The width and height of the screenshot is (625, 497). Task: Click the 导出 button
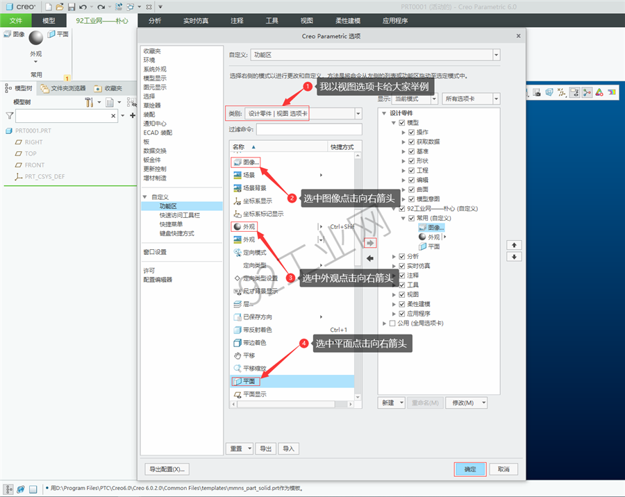click(x=266, y=449)
